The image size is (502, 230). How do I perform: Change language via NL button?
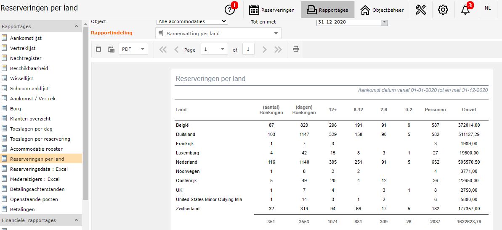488,8
